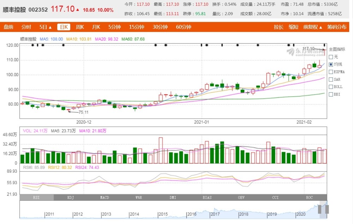Viewport: 353px width, 224px height.
Task: Enable the BBI indicator checkbox
Action: [331, 94]
